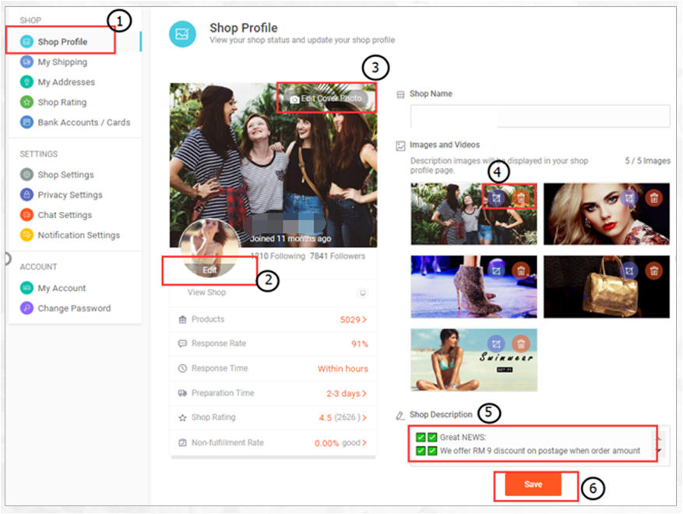Viewport: 683px width, 514px height.
Task: Click the Shop Name input field
Action: (x=540, y=116)
